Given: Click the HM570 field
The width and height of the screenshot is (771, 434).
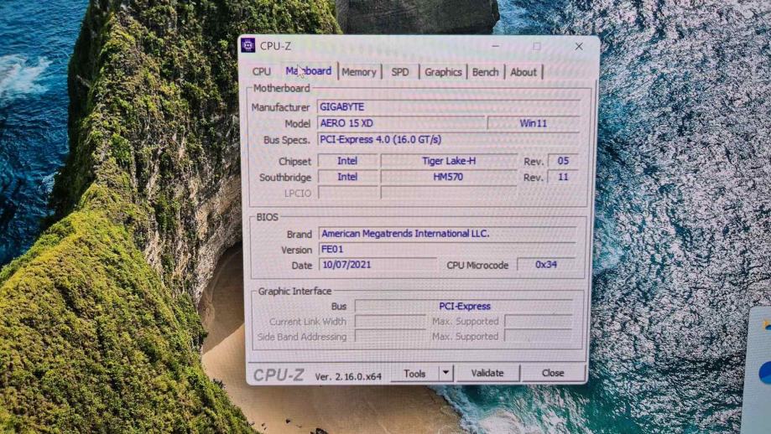Looking at the screenshot, I should click(449, 177).
